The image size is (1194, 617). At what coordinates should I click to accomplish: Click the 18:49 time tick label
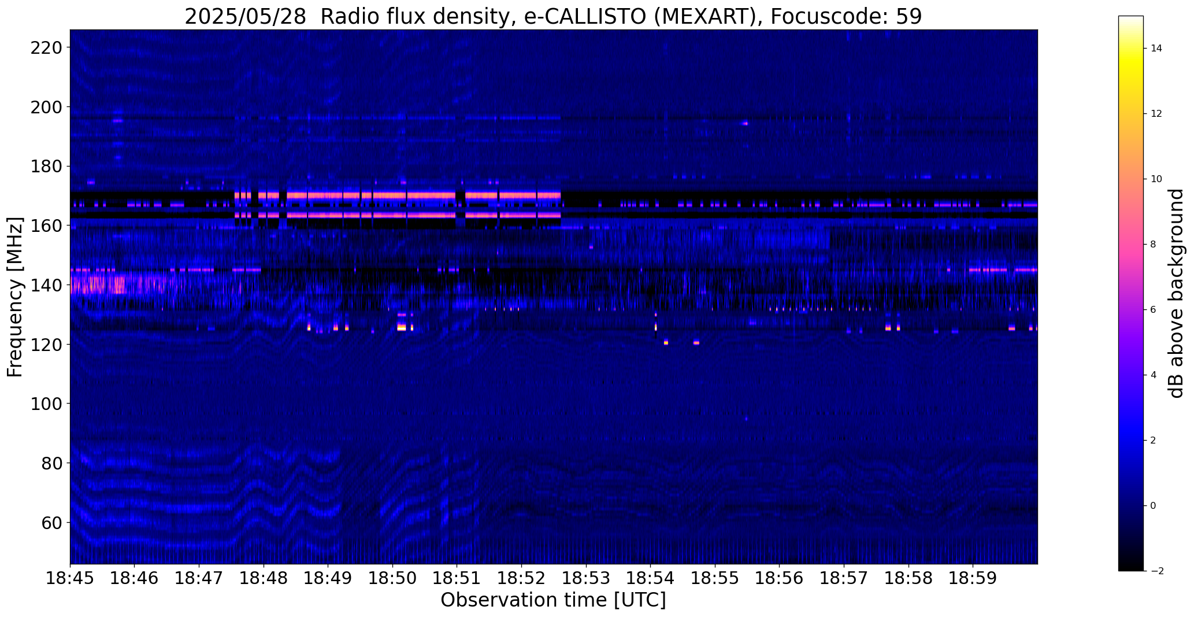328,578
